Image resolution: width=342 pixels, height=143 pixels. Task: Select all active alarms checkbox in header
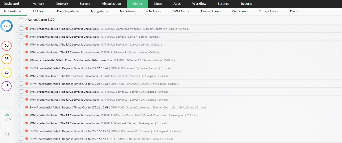pyautogui.click(x=21, y=20)
